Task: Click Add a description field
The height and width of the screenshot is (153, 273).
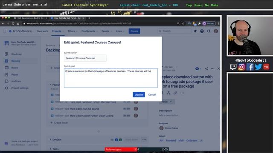Action: pyautogui.click(x=169, y=115)
